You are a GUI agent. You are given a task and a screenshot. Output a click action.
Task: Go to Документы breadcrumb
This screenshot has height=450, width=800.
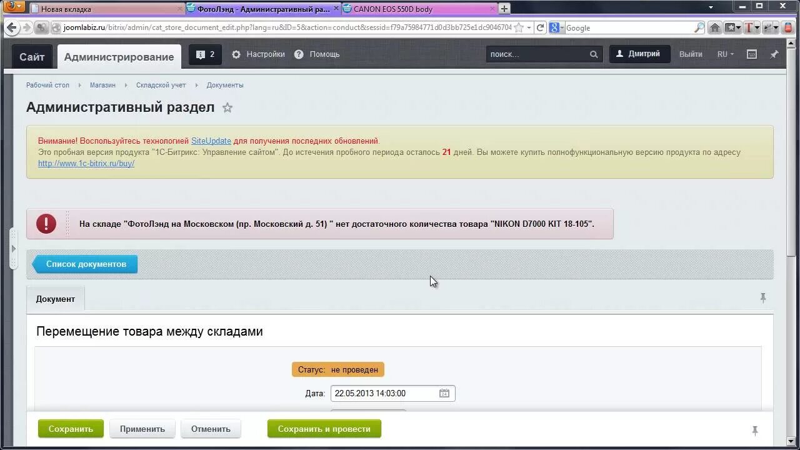tap(225, 85)
